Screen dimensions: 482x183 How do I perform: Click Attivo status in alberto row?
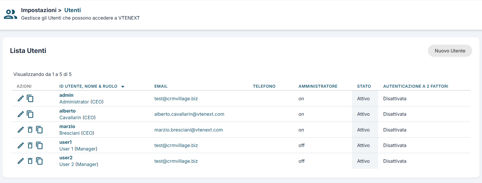coord(363,114)
